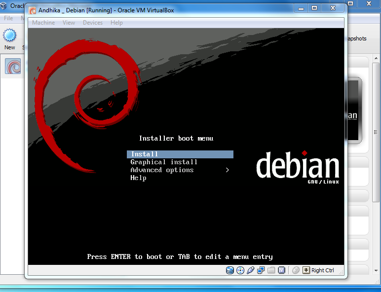Click the Press ENTER to boot hint text
Screen dimensions: 381x292
[x=180, y=257]
